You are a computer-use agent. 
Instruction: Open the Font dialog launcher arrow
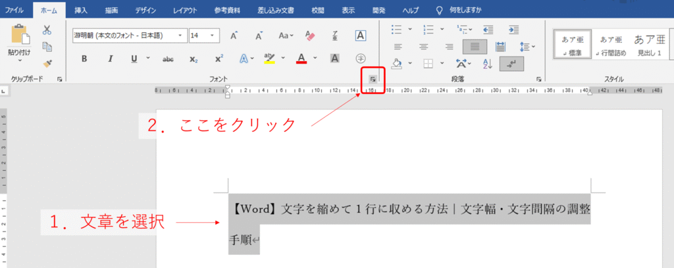tap(373, 79)
